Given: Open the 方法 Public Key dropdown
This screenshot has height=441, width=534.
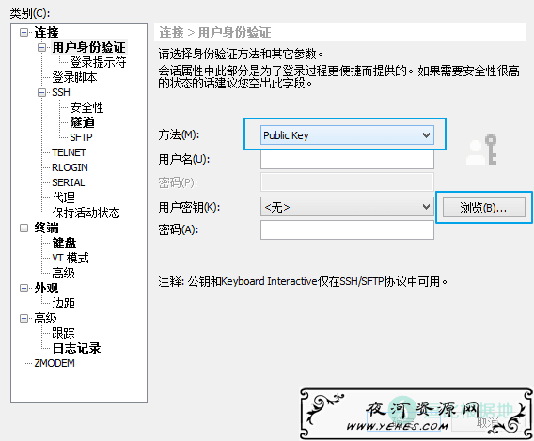Looking at the screenshot, I should point(347,135).
